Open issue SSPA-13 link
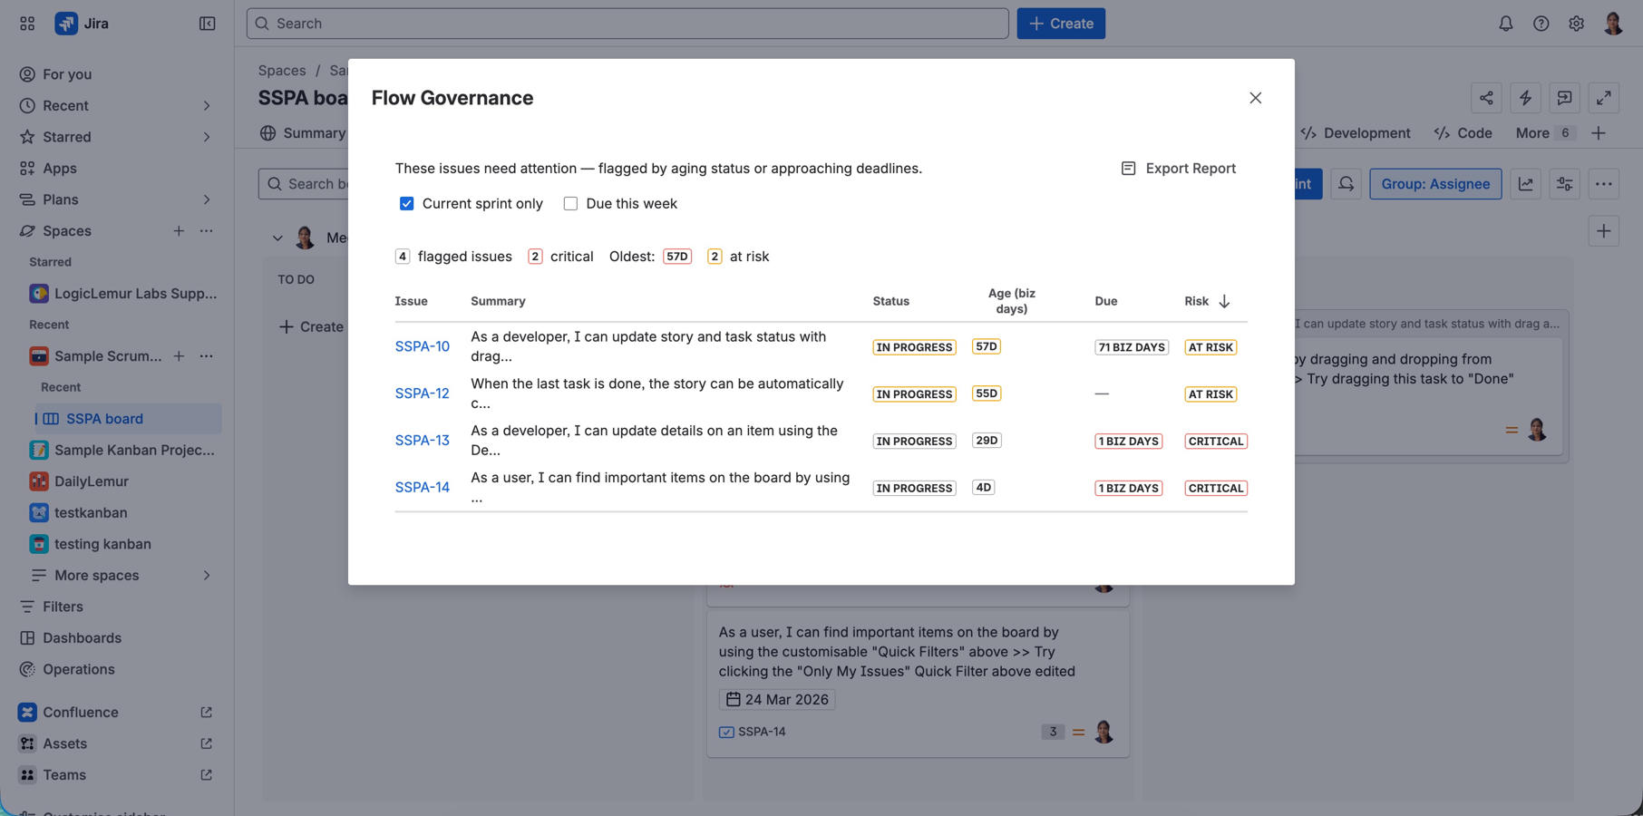 [x=422, y=441]
